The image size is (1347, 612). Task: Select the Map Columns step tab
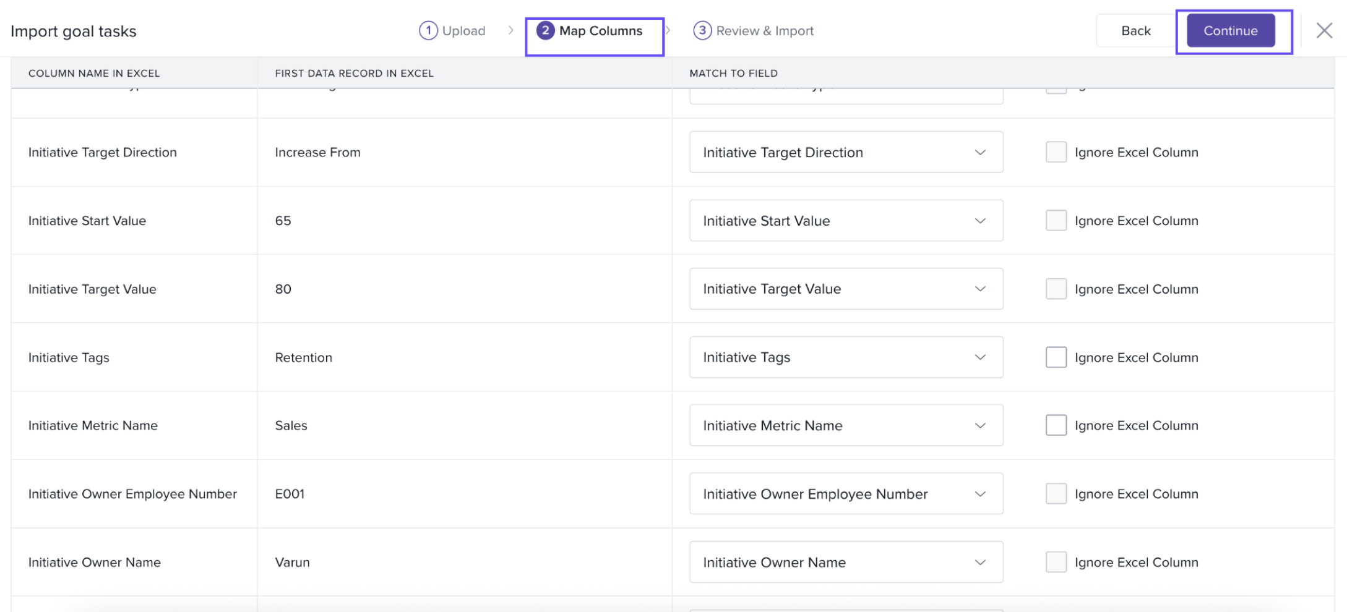tap(600, 31)
